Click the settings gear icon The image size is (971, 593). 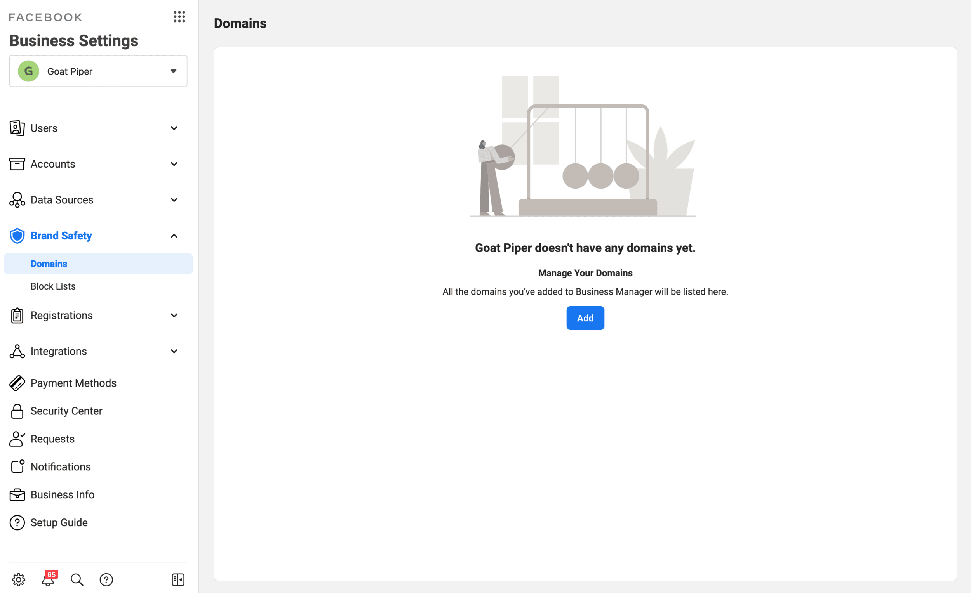pos(19,579)
